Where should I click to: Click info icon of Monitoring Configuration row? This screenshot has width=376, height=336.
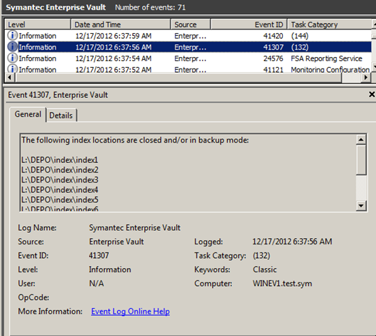tap(12, 69)
